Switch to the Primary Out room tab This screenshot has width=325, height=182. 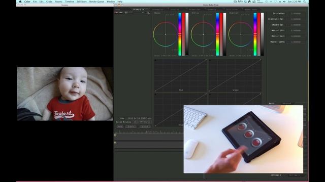pyautogui.click(x=194, y=10)
